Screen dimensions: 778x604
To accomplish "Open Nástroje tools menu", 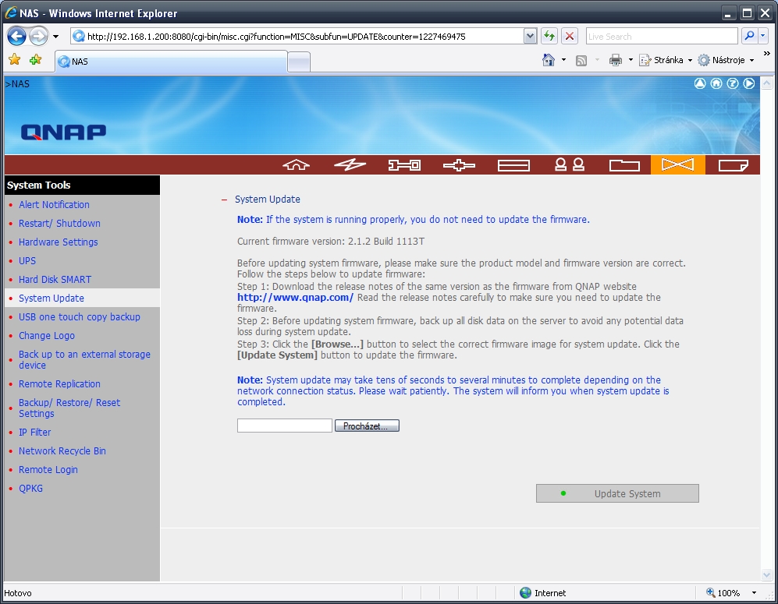I will click(726, 60).
